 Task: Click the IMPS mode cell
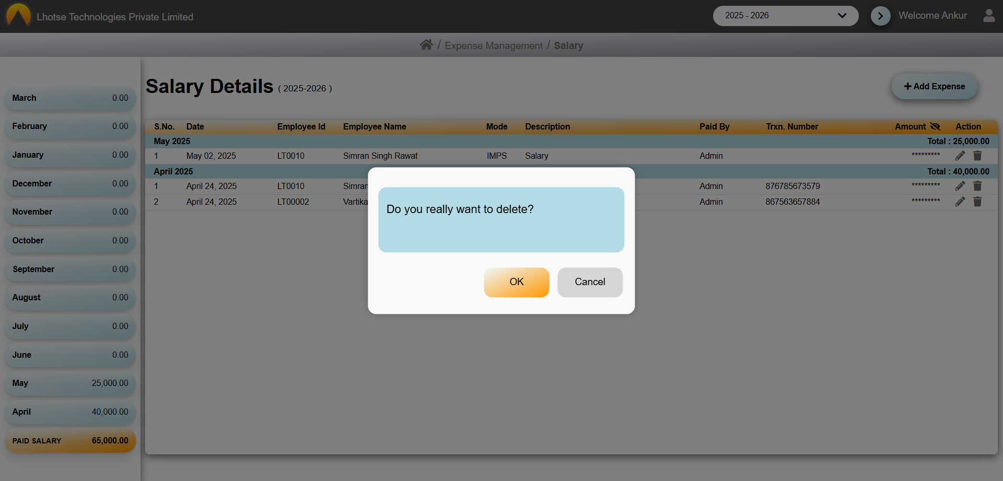tap(497, 156)
